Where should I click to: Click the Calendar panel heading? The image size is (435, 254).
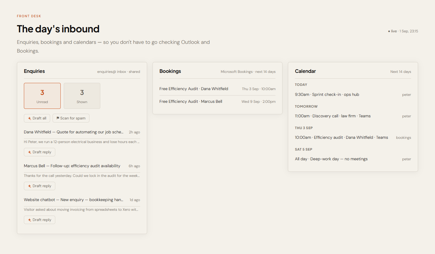[x=305, y=71]
